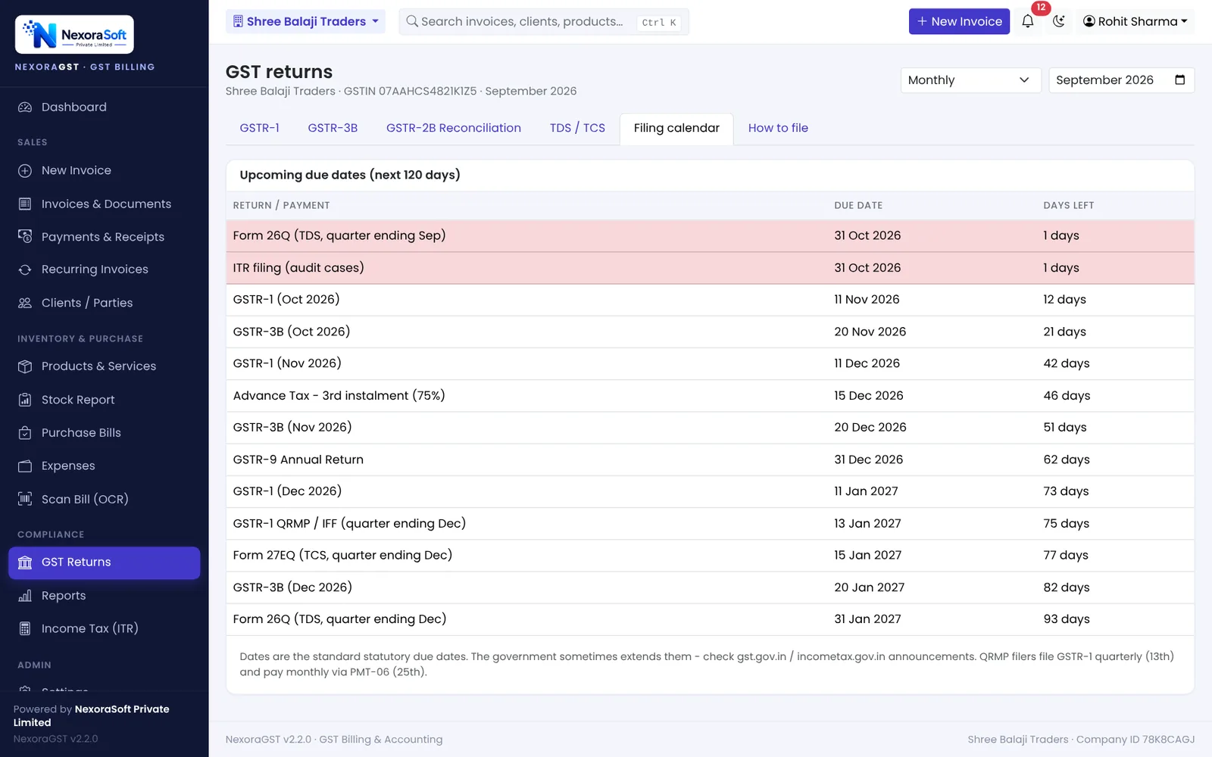Open the notifications bell icon
1212x757 pixels.
[1028, 21]
